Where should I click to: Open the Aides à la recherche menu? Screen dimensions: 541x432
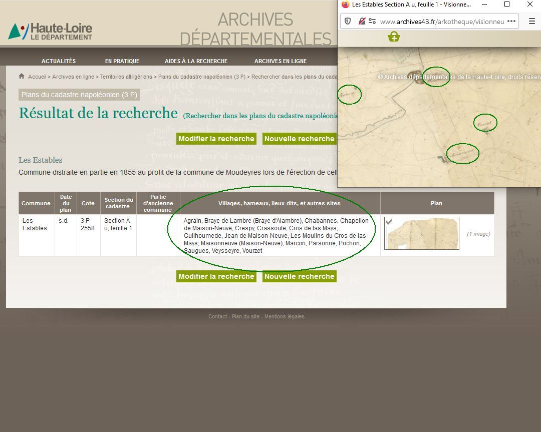pyautogui.click(x=196, y=61)
